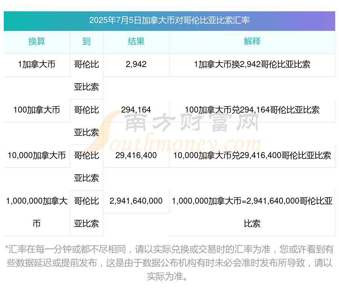Click the result value '2,941,640,000'
The image size is (339, 288).
(136, 201)
